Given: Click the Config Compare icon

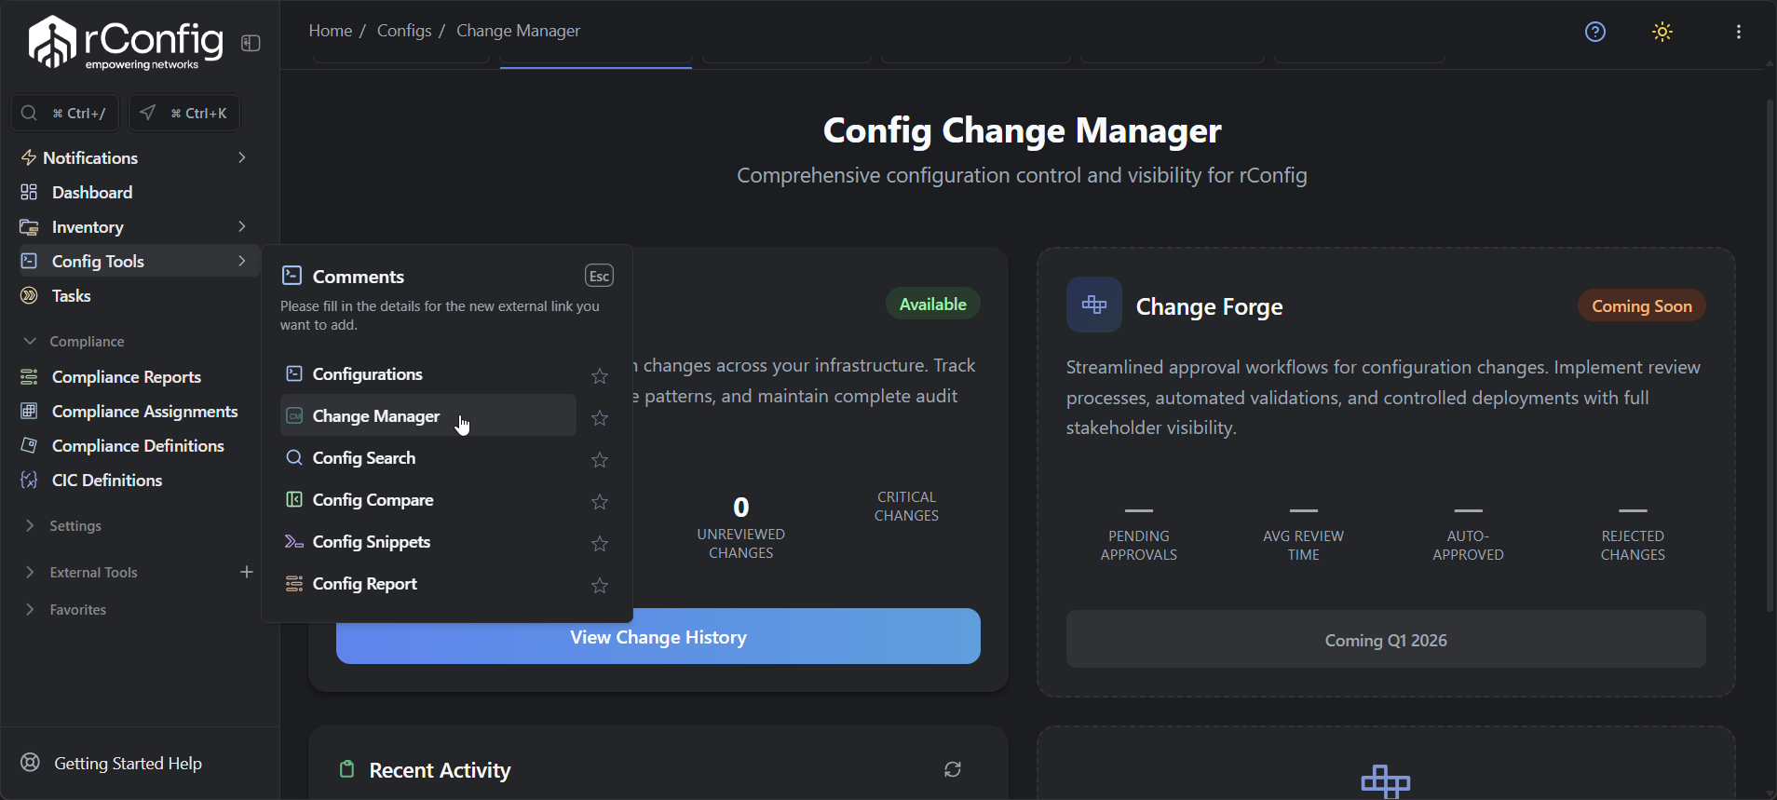Looking at the screenshot, I should coord(294,499).
